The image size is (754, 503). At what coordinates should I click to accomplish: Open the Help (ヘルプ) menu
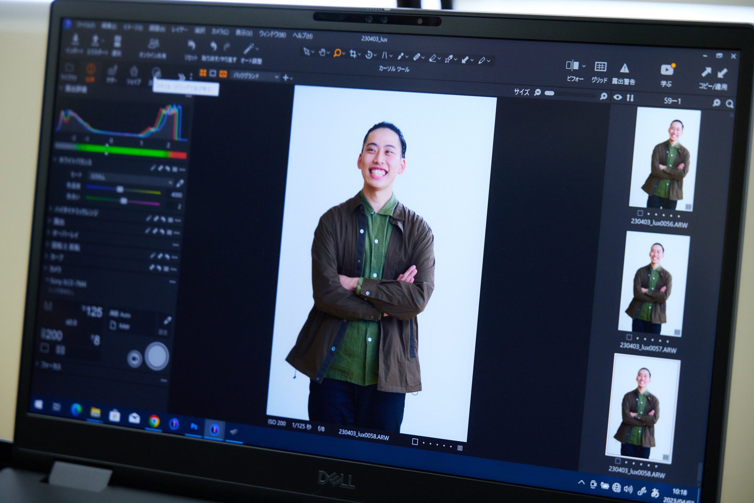[x=303, y=36]
